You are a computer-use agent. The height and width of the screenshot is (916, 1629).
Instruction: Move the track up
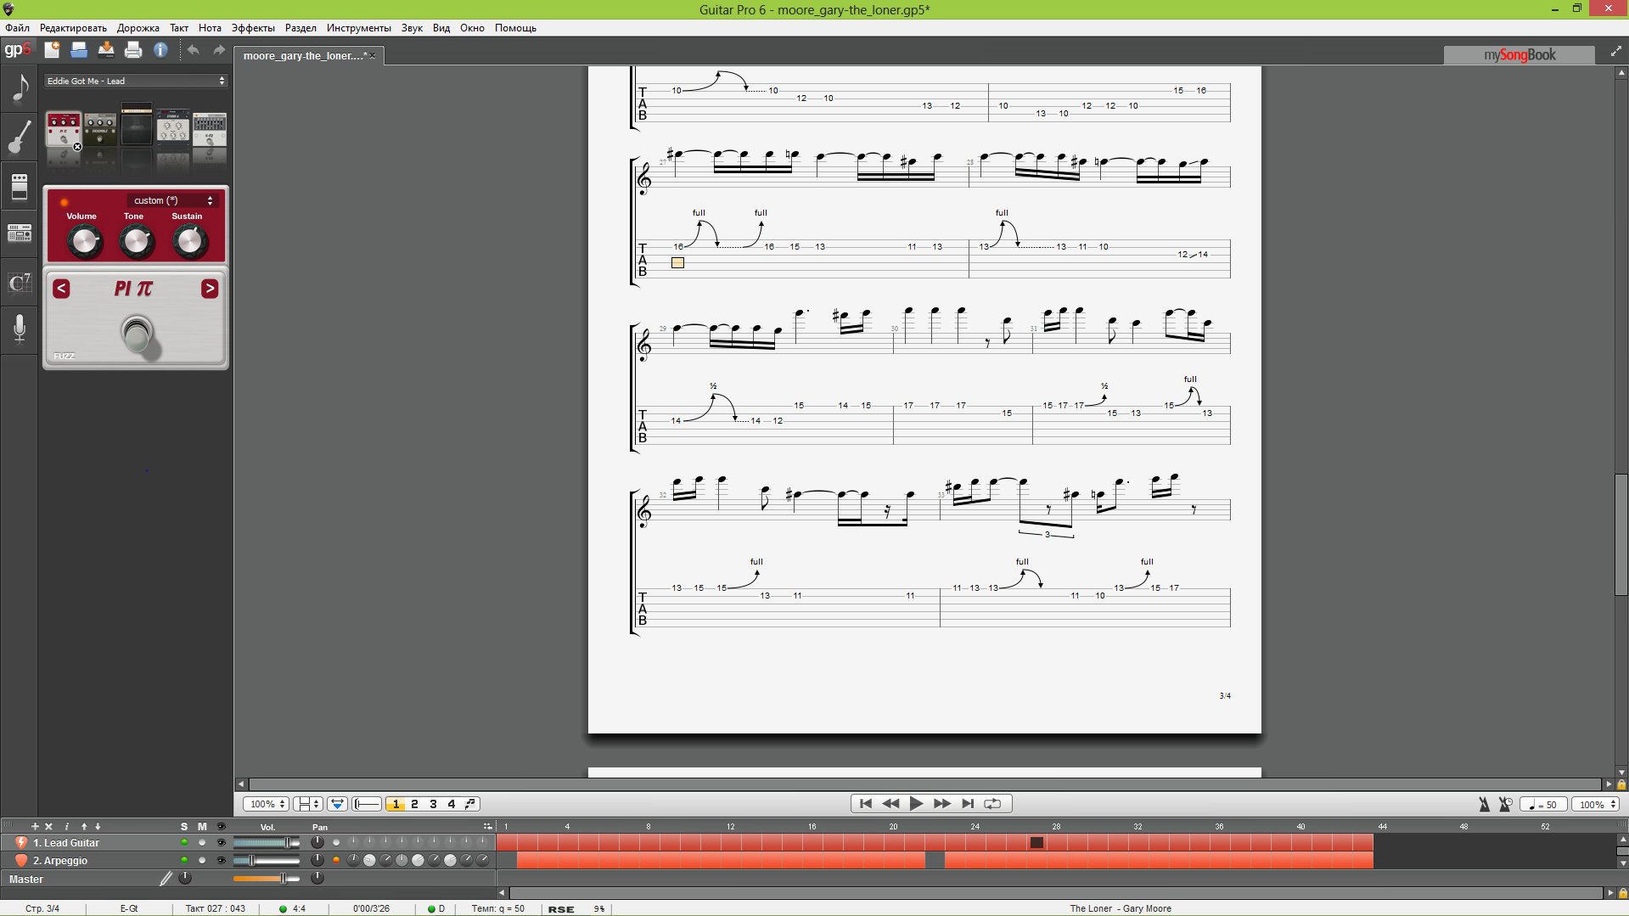coord(84,826)
